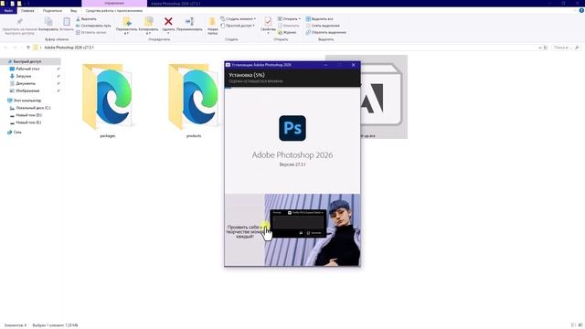Minimize the Photoshop installer window
585x329 pixels.
coord(325,65)
